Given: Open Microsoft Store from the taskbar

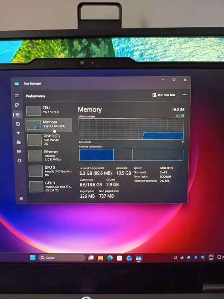Looking at the screenshot, I should point(119,258).
